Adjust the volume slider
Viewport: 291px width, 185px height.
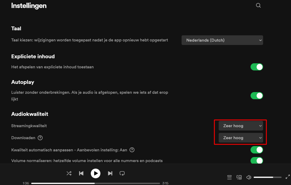click(x=267, y=177)
